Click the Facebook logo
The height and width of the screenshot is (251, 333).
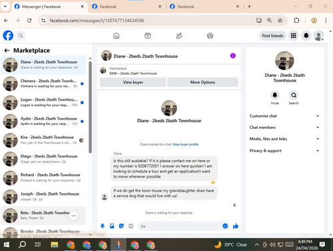pyautogui.click(x=8, y=35)
